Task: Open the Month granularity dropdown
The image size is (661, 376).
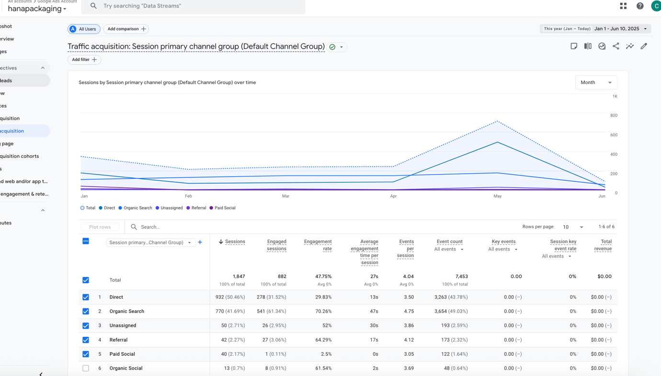Action: point(596,82)
